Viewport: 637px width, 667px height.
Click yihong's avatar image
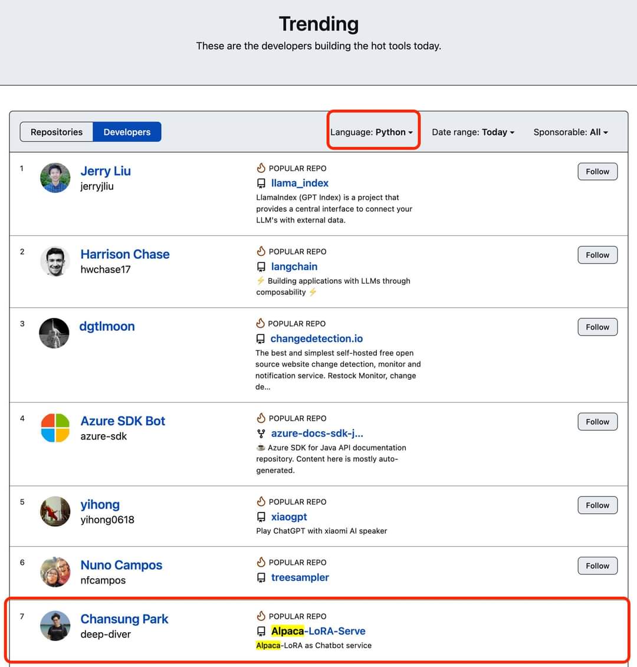55,511
